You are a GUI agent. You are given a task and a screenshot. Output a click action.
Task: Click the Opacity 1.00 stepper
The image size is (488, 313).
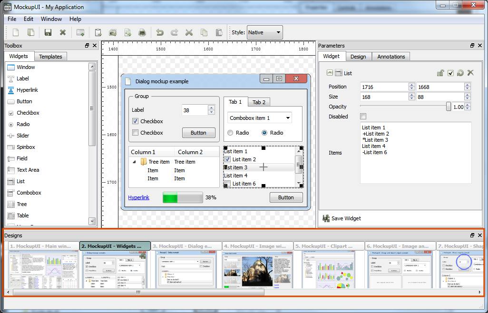click(x=467, y=107)
